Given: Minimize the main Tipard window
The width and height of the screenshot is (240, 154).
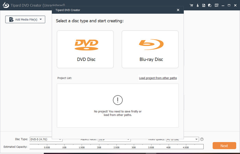Looking at the screenshot, I should [223, 5].
